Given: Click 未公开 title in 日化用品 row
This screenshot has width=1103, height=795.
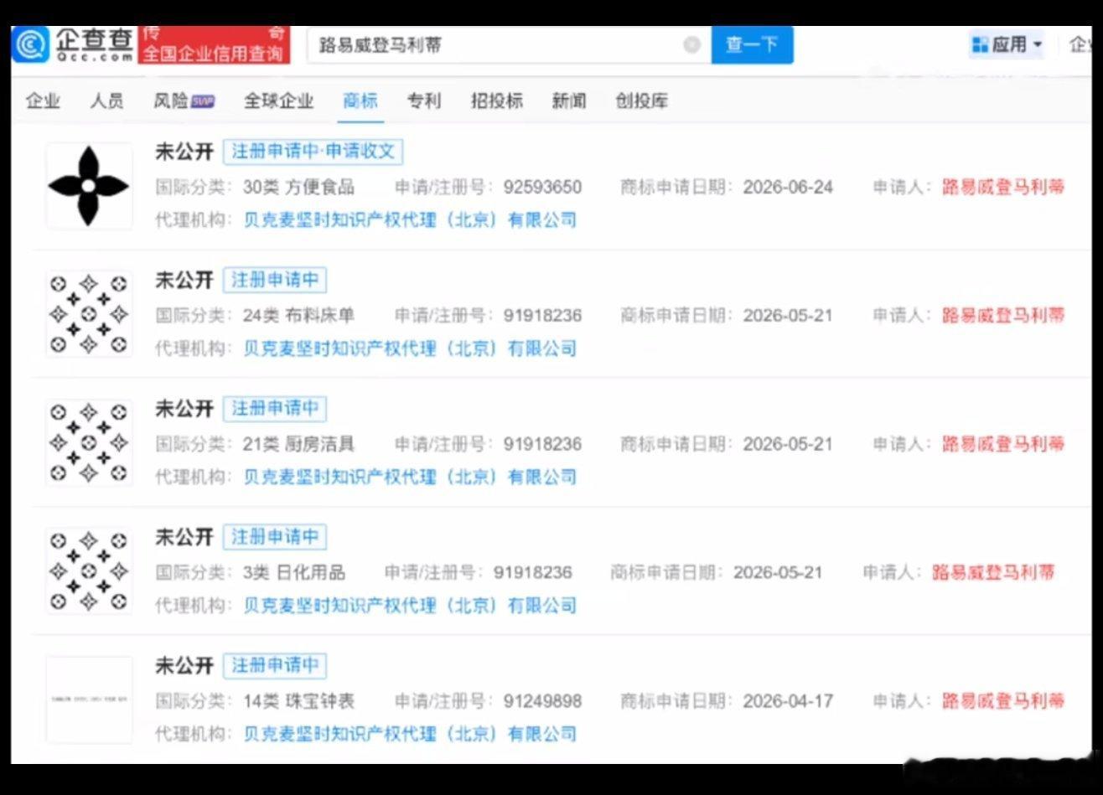Looking at the screenshot, I should tap(184, 537).
